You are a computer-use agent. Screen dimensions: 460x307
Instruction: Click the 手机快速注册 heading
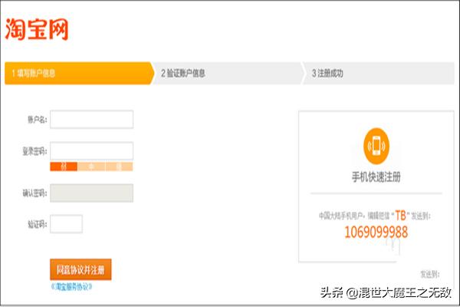coord(376,177)
